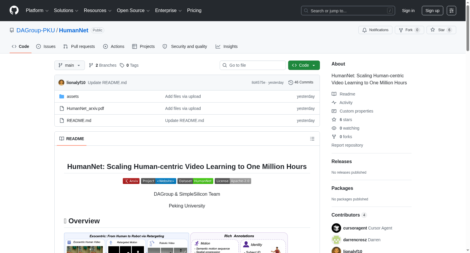Expand the Enterprise menu
Viewport: 470px width, 253px height.
169,11
